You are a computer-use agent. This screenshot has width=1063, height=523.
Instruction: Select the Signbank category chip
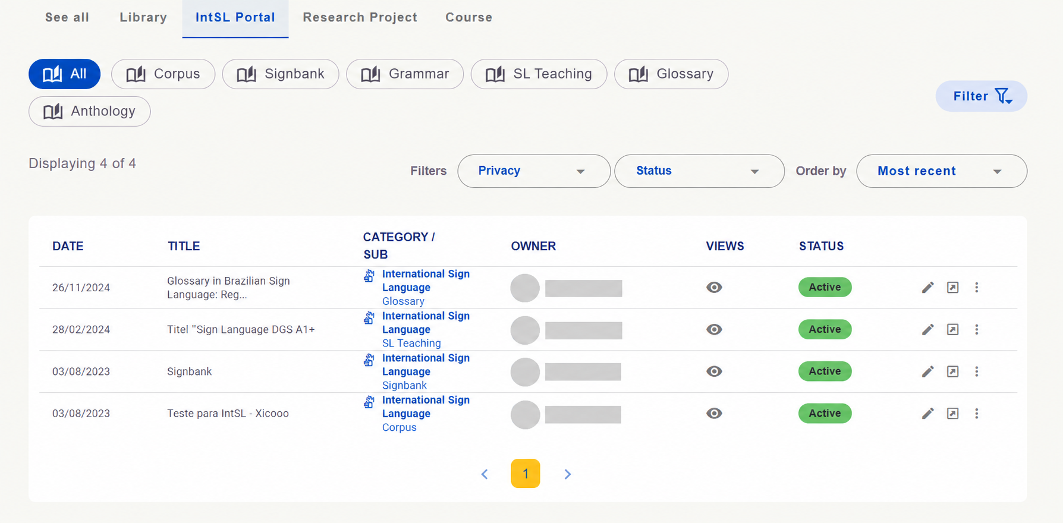tap(281, 74)
